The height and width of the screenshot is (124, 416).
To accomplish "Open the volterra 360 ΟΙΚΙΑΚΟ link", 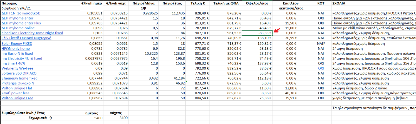I will (19, 73).
